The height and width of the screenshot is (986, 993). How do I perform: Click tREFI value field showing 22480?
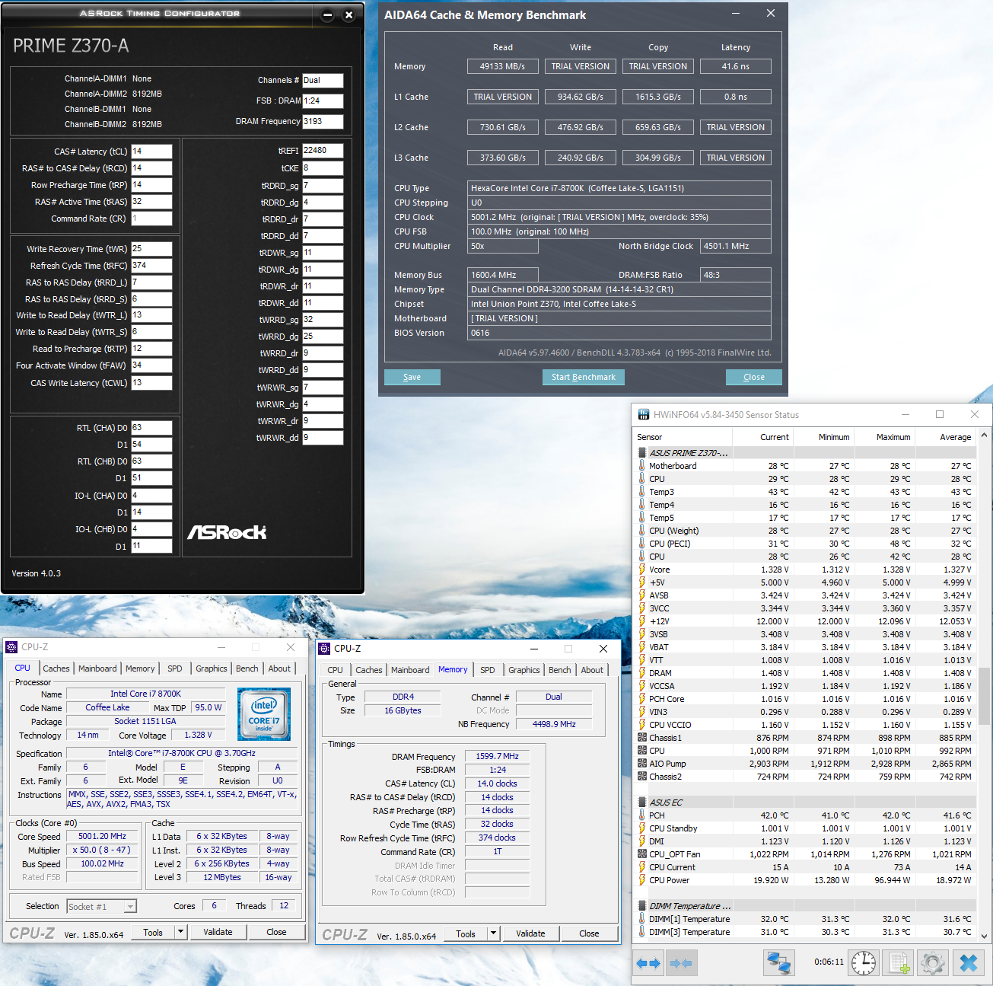click(323, 151)
